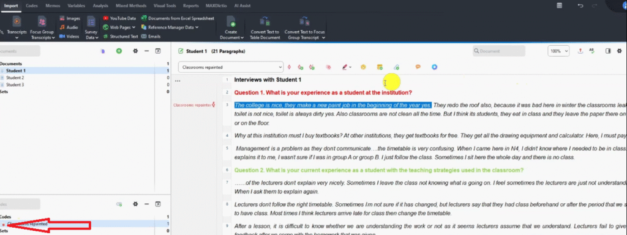This screenshot has height=235, width=627.
Task: Select the highlighter color-coding tool
Action: point(345,67)
